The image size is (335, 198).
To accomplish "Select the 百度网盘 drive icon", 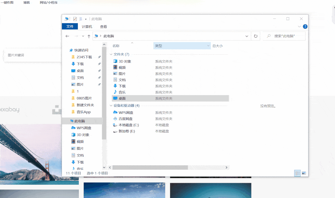I will point(115,119).
